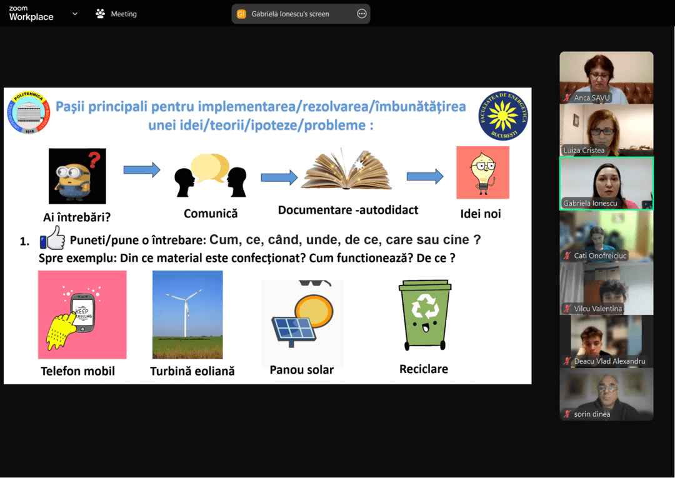675x478 pixels.
Task: Click the Facultatea de Energetica sun logo
Action: (503, 116)
